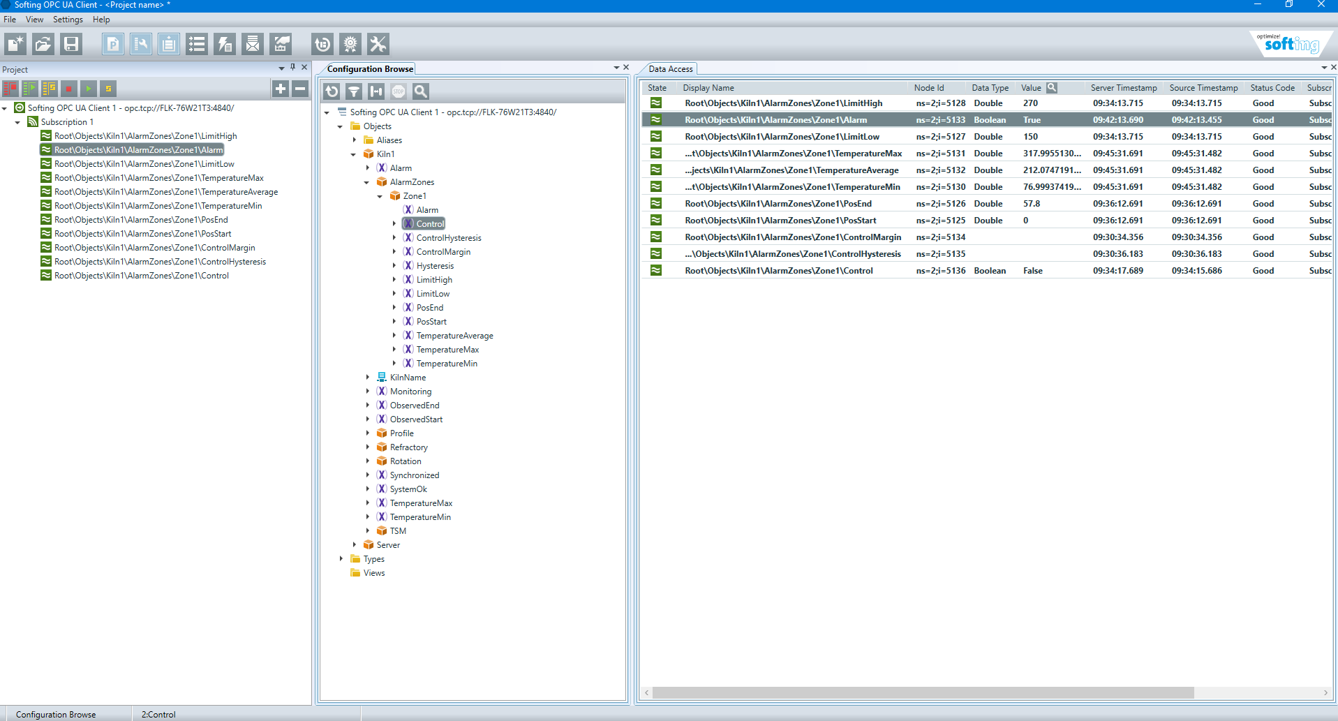Click the yellow subscription state project icon
Screen dimensions: 1338x721
point(50,89)
